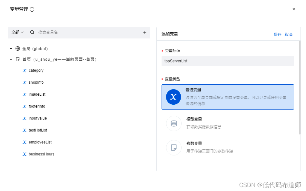Choose the 参数变量 variable type

[x=227, y=147]
